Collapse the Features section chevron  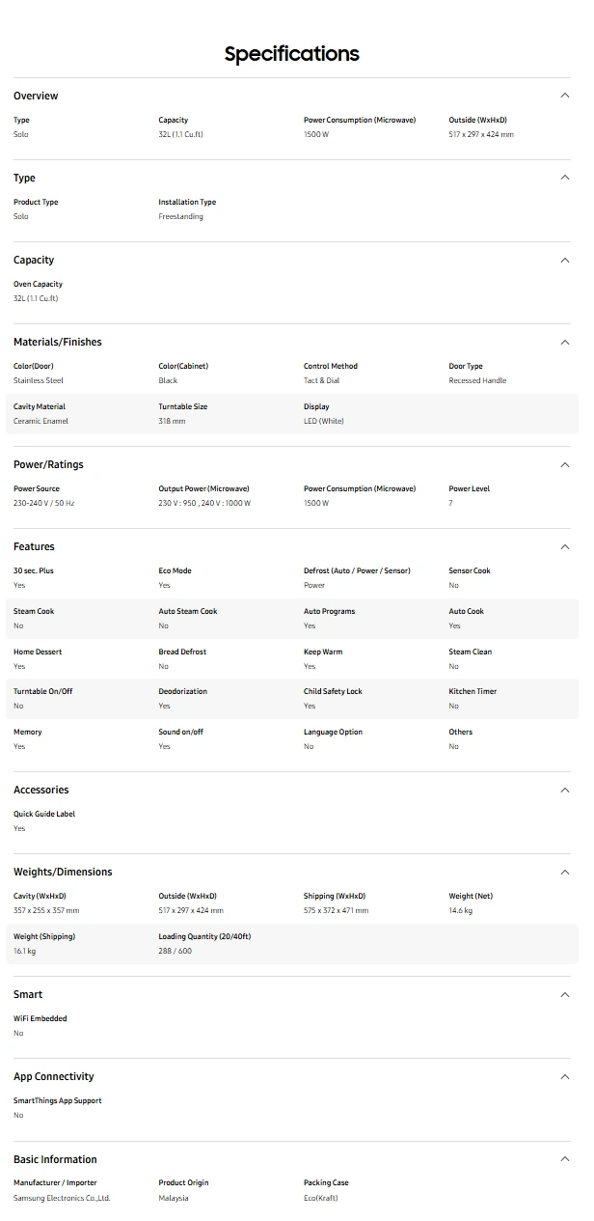pyautogui.click(x=565, y=546)
